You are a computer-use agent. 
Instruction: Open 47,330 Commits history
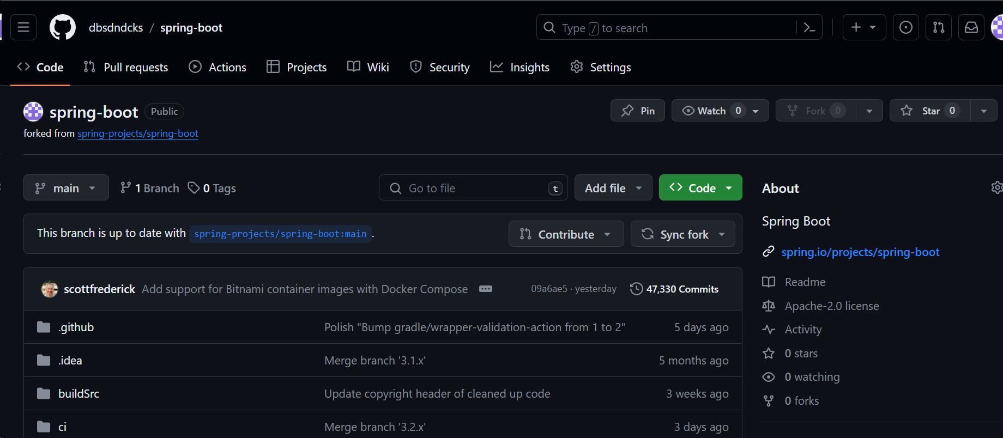click(674, 289)
